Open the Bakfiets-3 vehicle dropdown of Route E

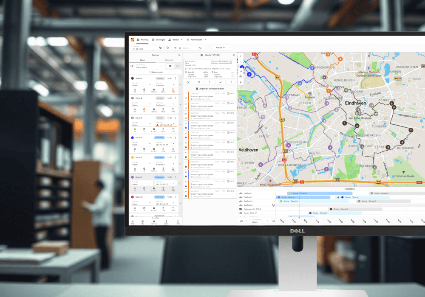coord(165,163)
